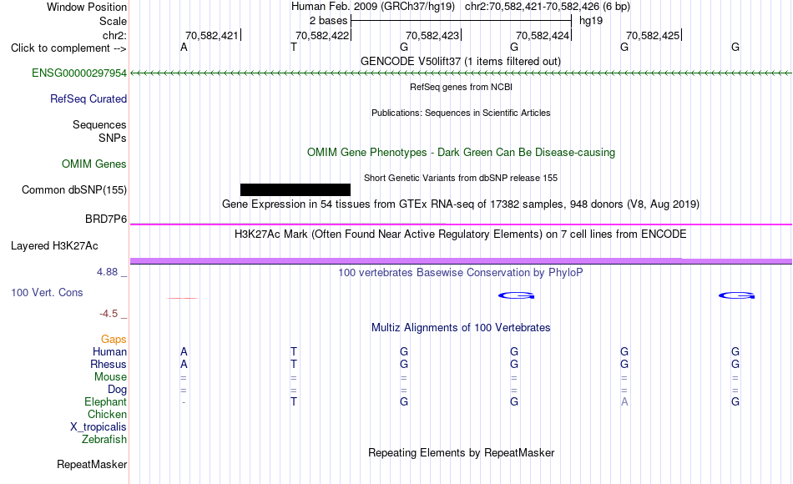Click first blue G in PhyloP track

[517, 296]
